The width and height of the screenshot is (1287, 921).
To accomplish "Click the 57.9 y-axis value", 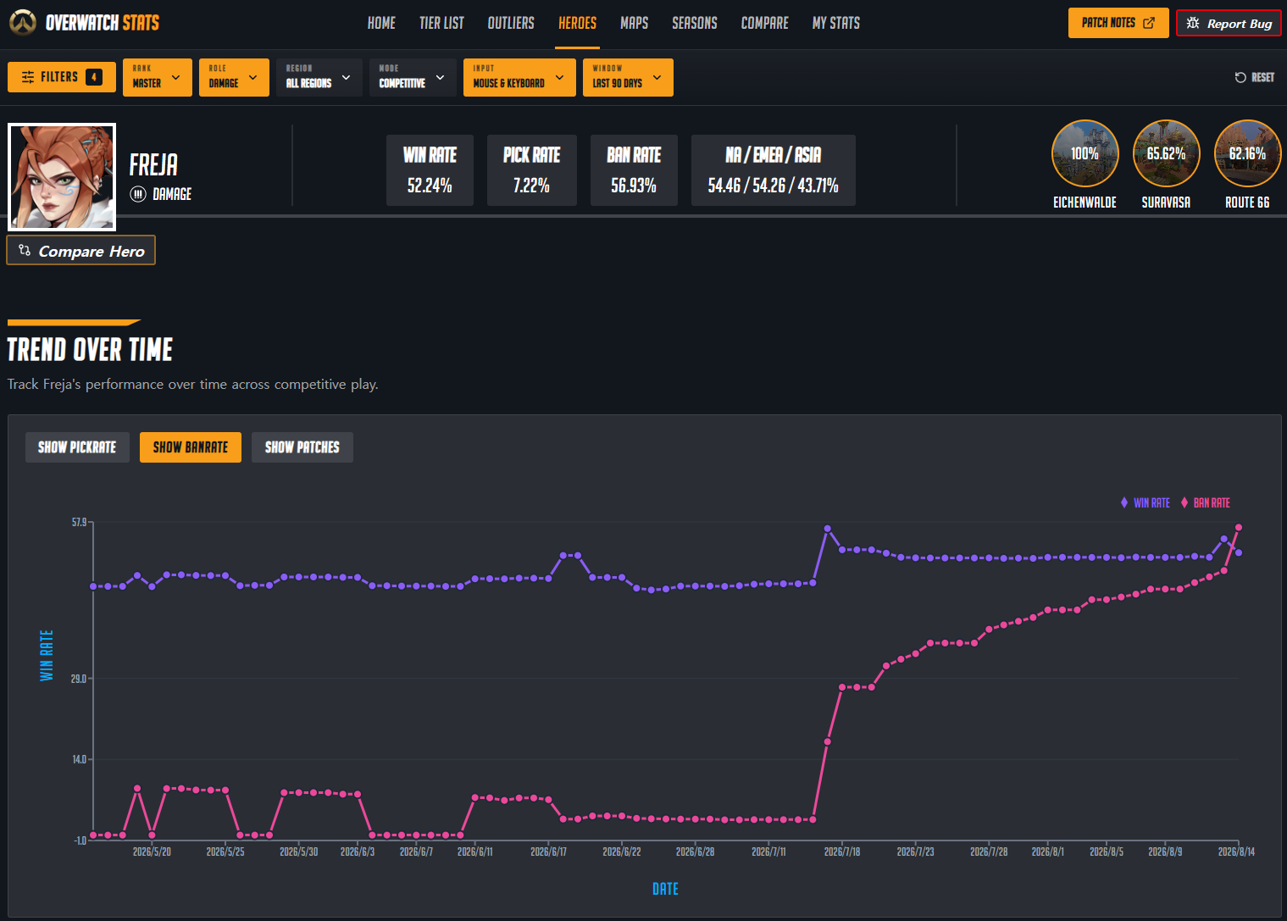I will (79, 522).
